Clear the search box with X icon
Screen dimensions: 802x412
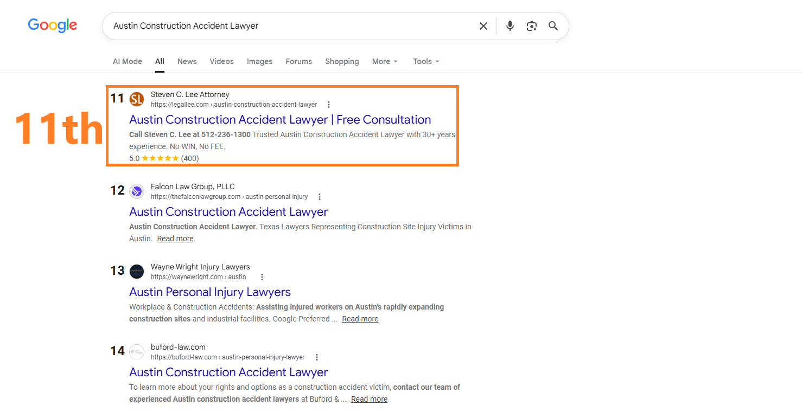point(483,26)
